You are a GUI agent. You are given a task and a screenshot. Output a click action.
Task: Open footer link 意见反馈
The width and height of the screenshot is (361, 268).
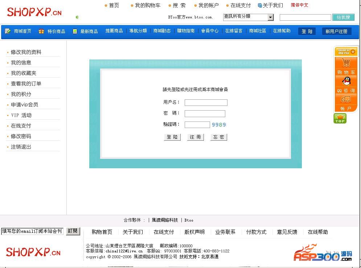point(287,232)
